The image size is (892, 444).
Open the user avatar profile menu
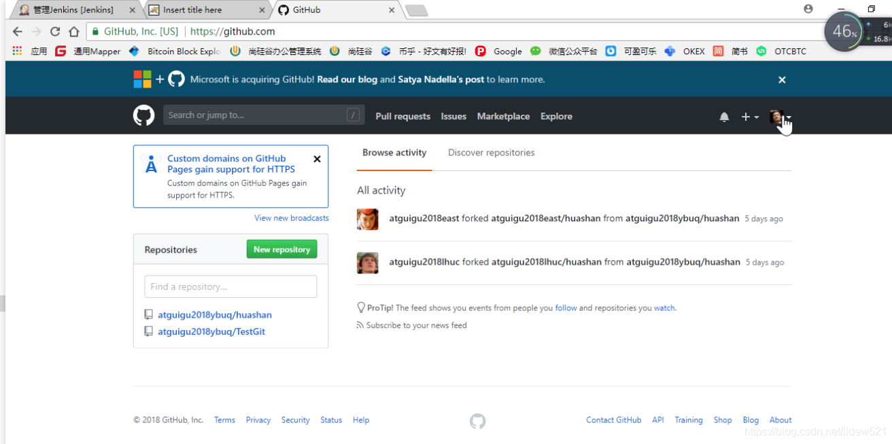780,117
